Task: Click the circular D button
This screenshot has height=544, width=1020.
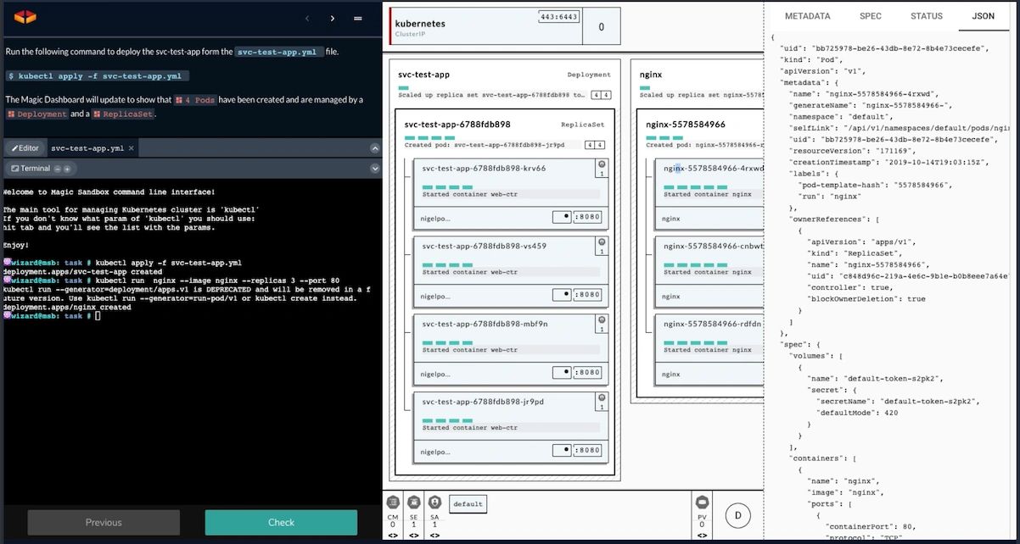Action: tap(737, 515)
